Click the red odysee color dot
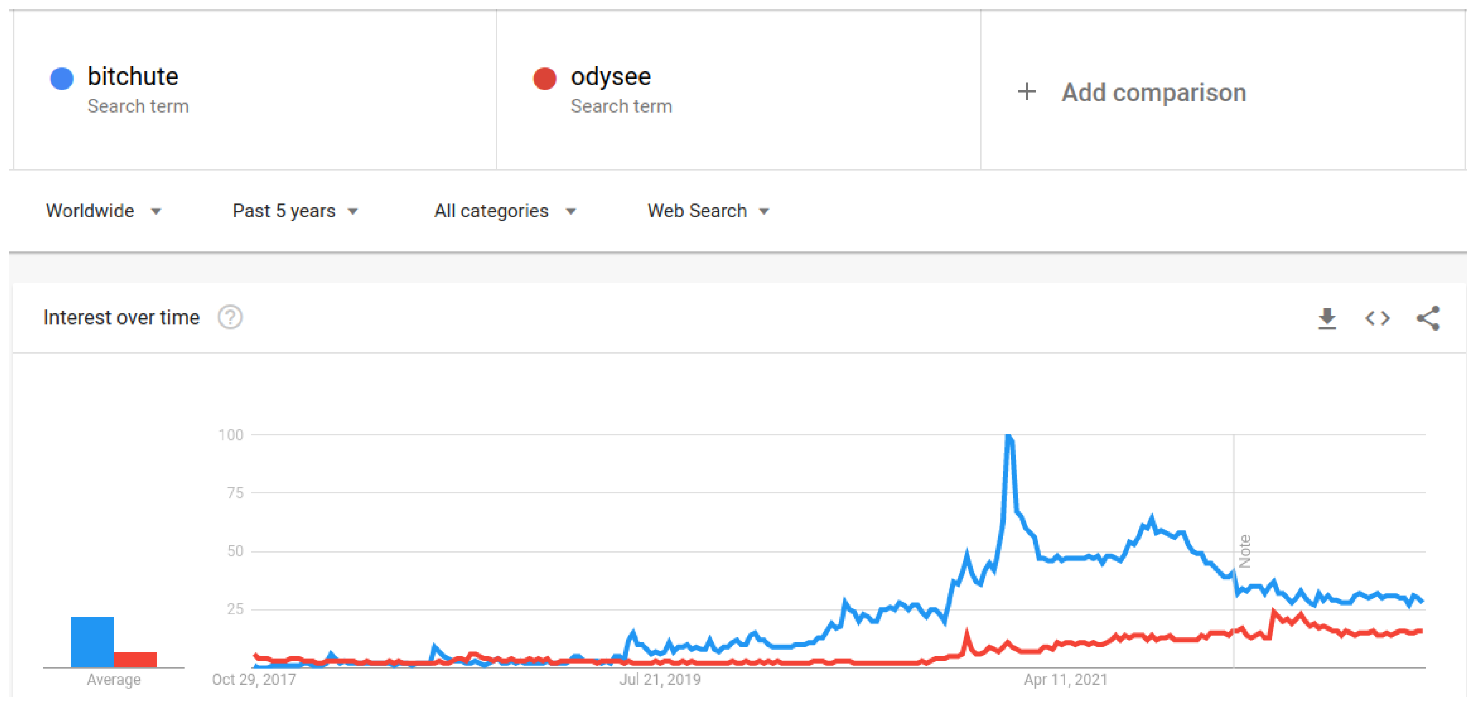 coord(544,79)
